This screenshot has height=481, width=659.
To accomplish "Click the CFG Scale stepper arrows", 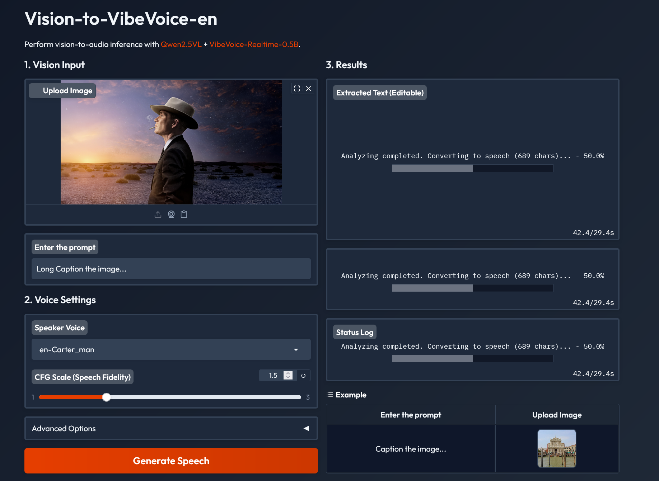I will (x=288, y=375).
